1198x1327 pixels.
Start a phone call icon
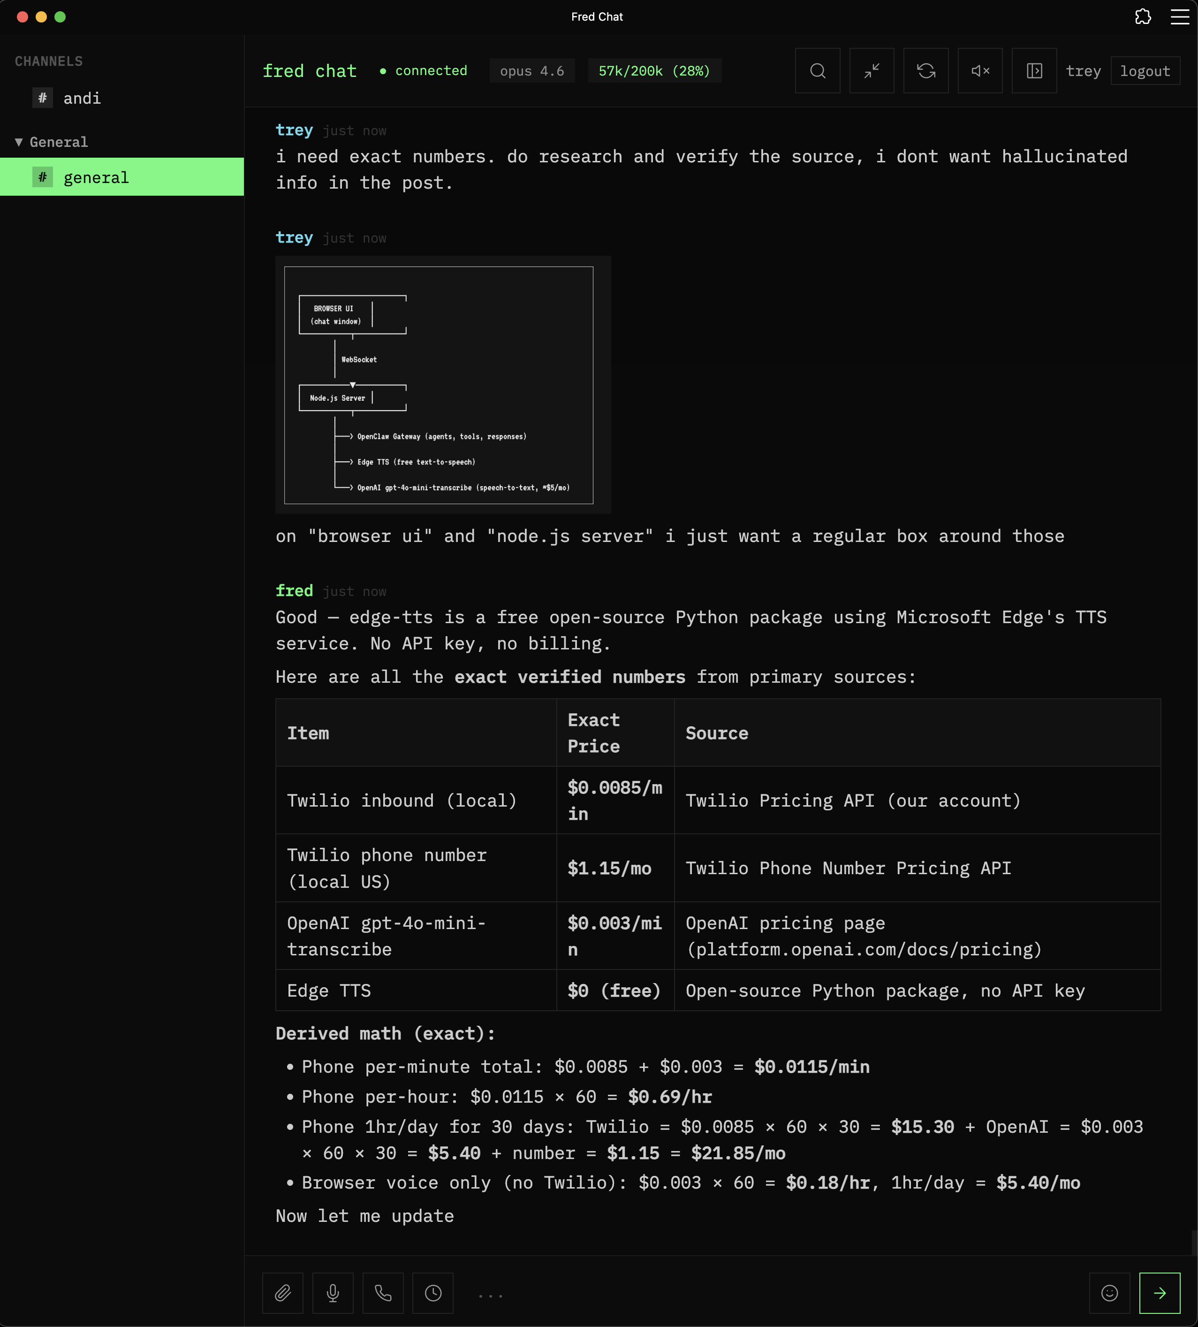pyautogui.click(x=383, y=1293)
